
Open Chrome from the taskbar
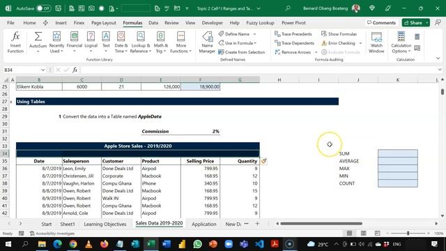point(73,244)
